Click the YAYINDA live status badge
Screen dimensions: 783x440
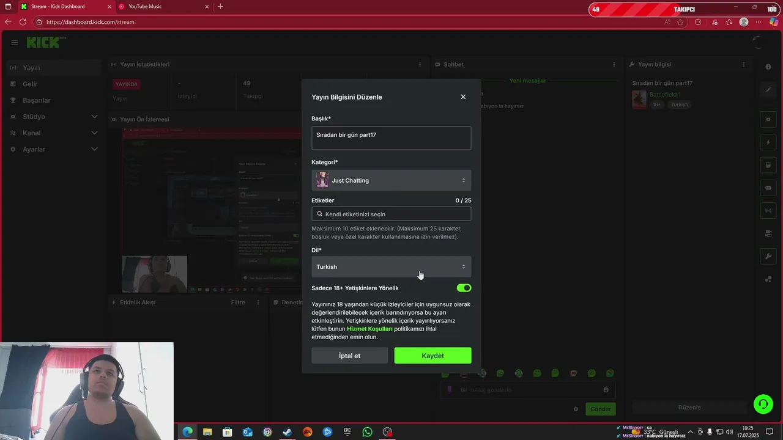click(127, 84)
